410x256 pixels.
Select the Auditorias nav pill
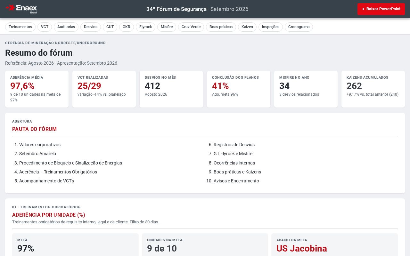point(66,27)
